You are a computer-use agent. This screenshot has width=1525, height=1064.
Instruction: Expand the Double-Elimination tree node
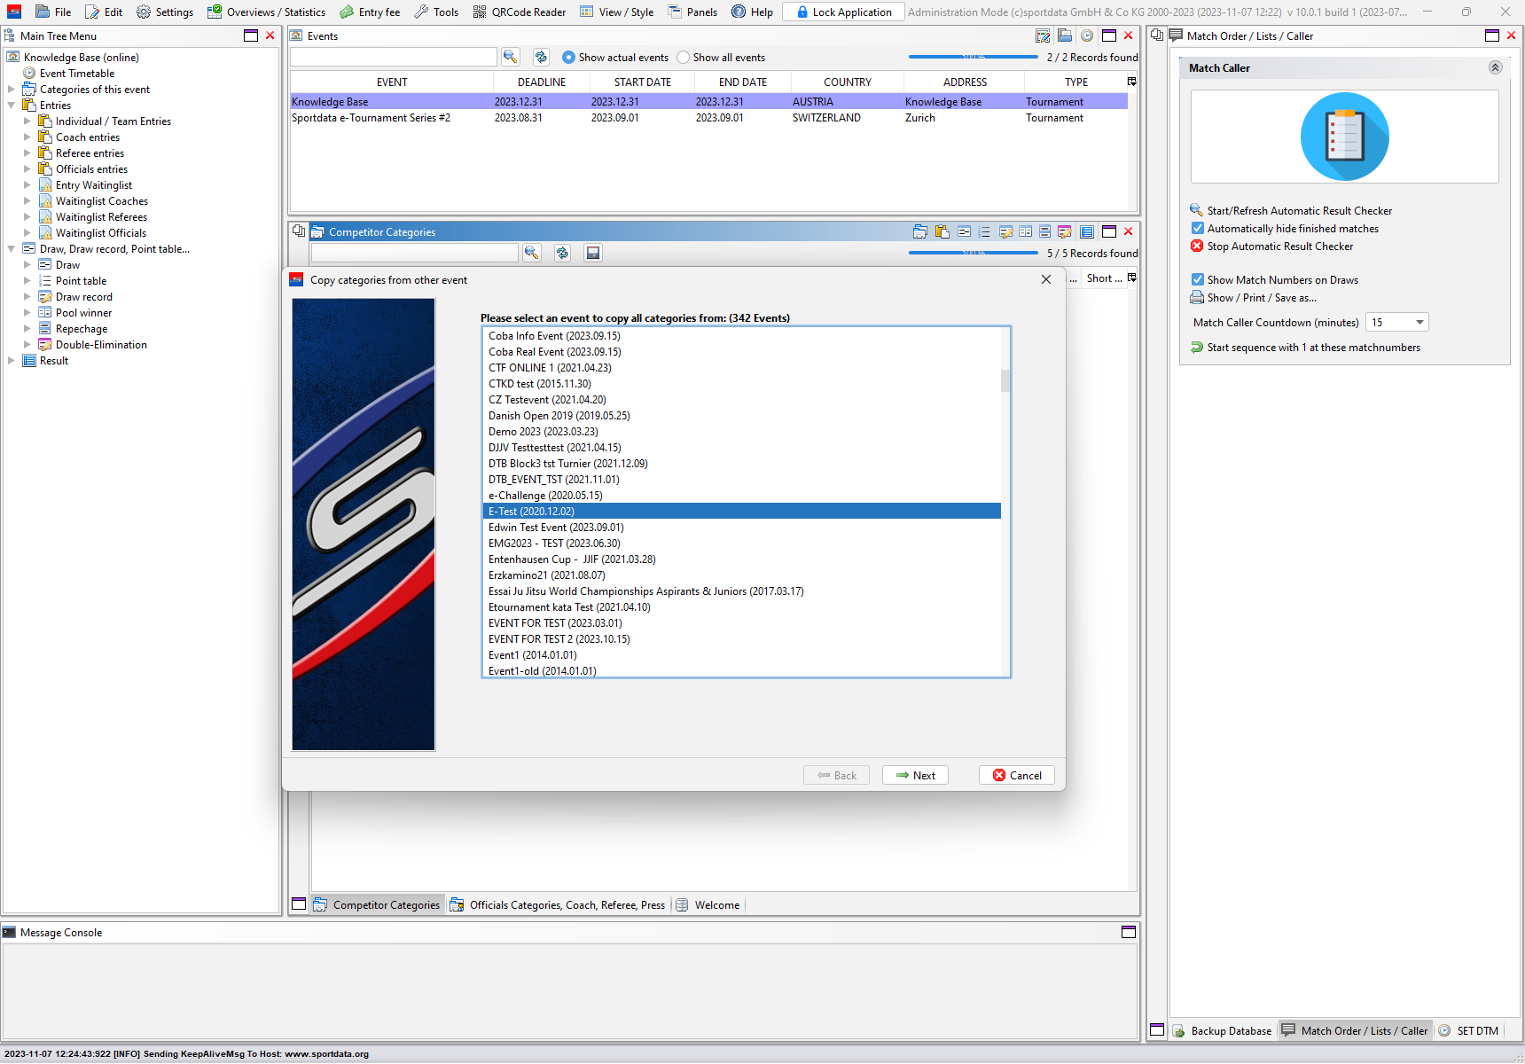(x=27, y=345)
